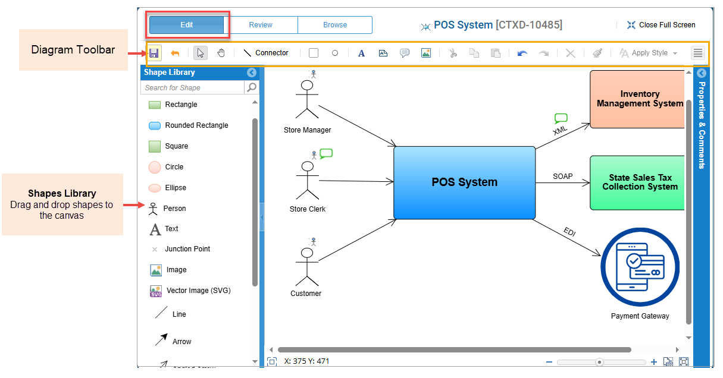Image resolution: width=723 pixels, height=378 pixels.
Task: Collapse the Shape Library panel
Action: point(252,73)
